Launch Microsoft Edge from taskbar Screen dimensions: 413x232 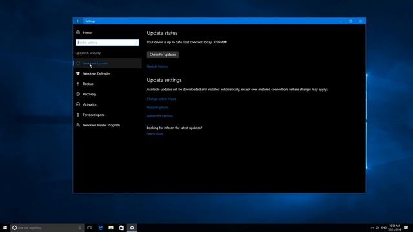(x=101, y=227)
